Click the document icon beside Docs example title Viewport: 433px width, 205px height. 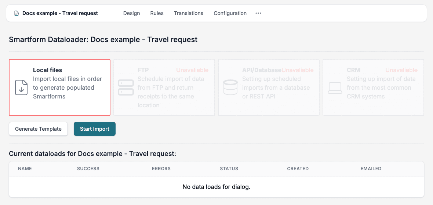point(17,13)
